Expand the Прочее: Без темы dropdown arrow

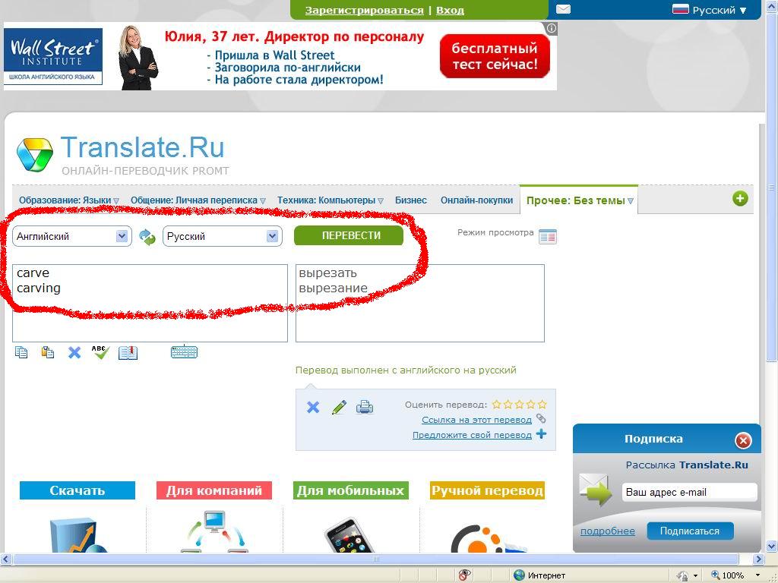point(630,201)
